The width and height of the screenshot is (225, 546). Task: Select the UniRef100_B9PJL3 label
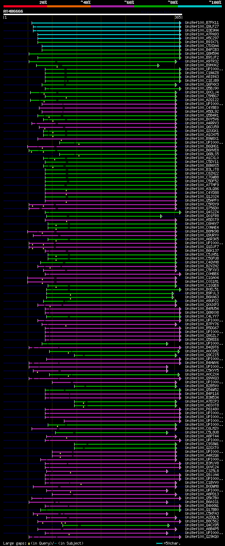click(202, 293)
